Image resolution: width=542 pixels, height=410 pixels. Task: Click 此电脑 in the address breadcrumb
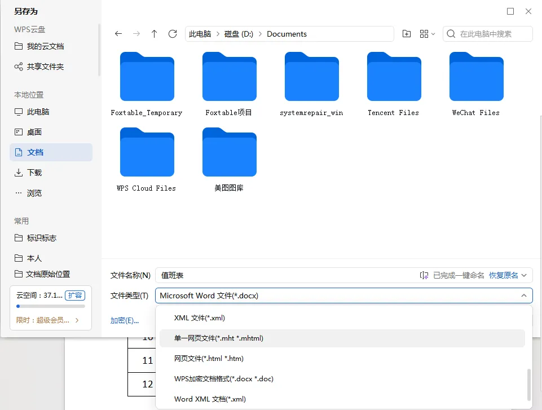(200, 34)
